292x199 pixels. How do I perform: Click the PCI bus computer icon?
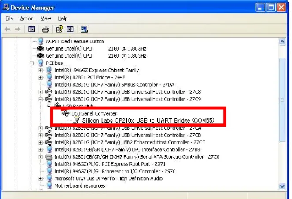(41, 63)
